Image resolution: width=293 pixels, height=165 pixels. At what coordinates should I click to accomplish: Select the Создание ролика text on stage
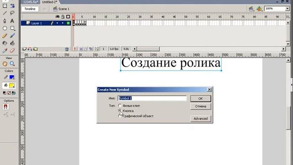point(171,63)
